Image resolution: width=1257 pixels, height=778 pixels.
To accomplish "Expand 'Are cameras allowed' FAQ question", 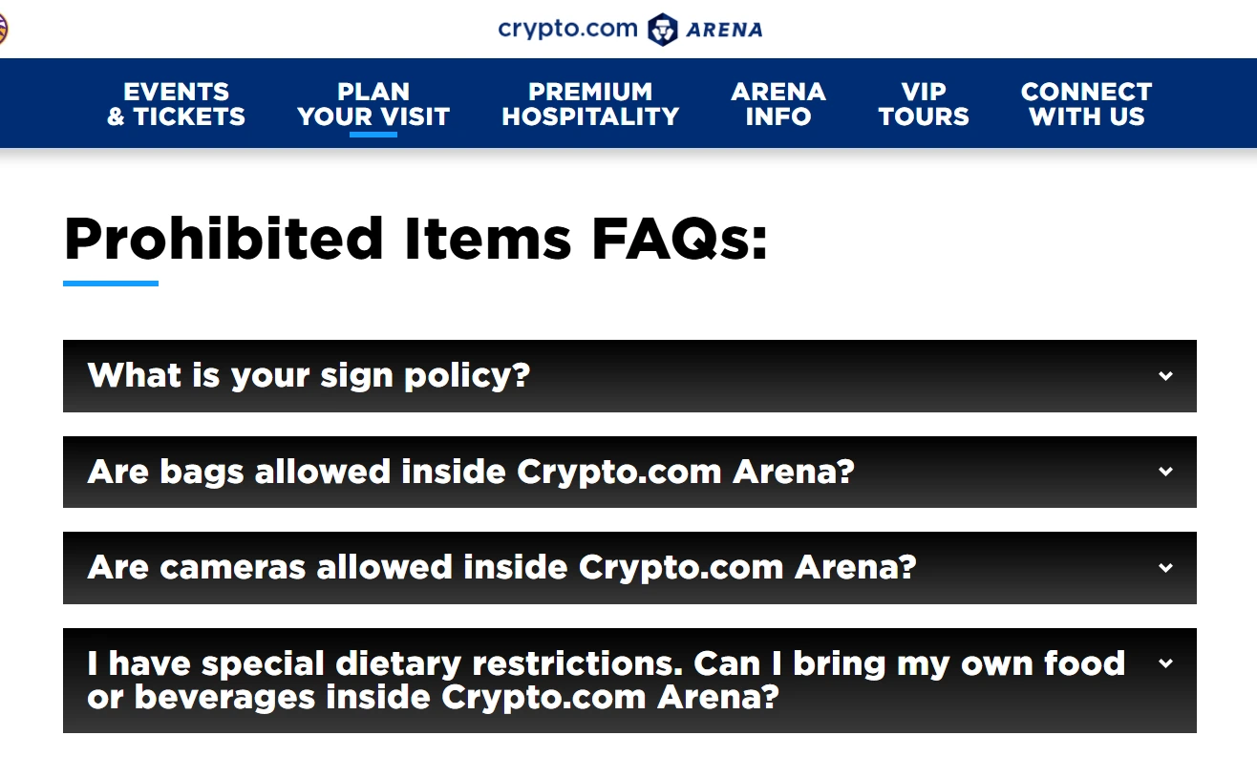I will [x=629, y=568].
